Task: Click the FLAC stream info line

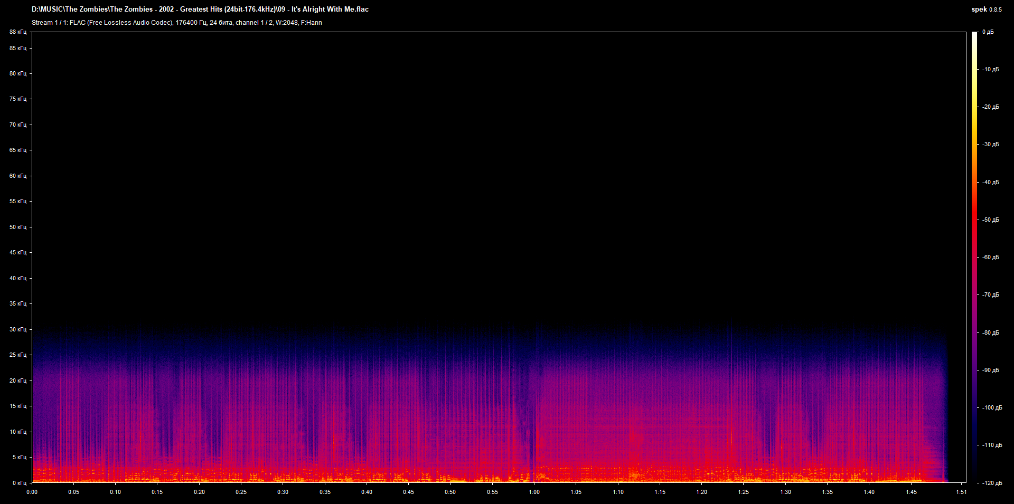Action: pyautogui.click(x=176, y=23)
